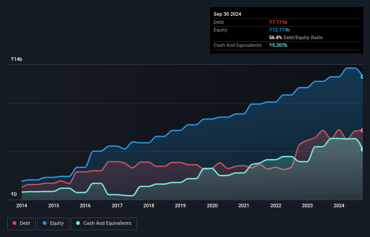Click the 2014 x-axis label

pyautogui.click(x=22, y=205)
